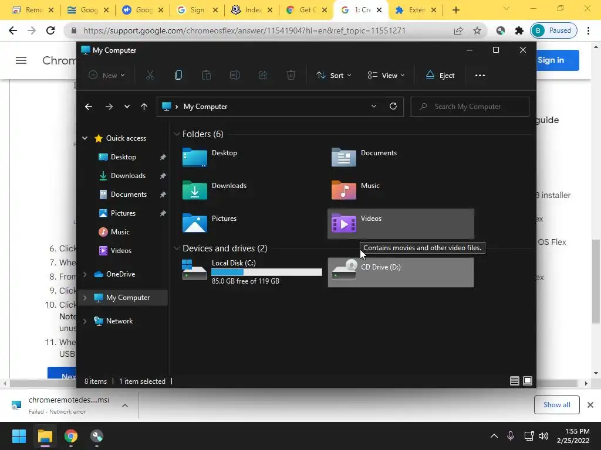
Task: Select Network in the sidebar
Action: [x=119, y=321]
